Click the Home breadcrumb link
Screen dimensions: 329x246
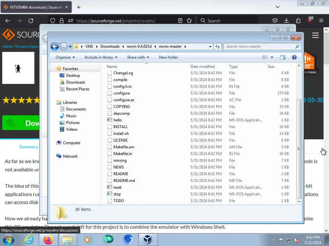(x=7, y=46)
